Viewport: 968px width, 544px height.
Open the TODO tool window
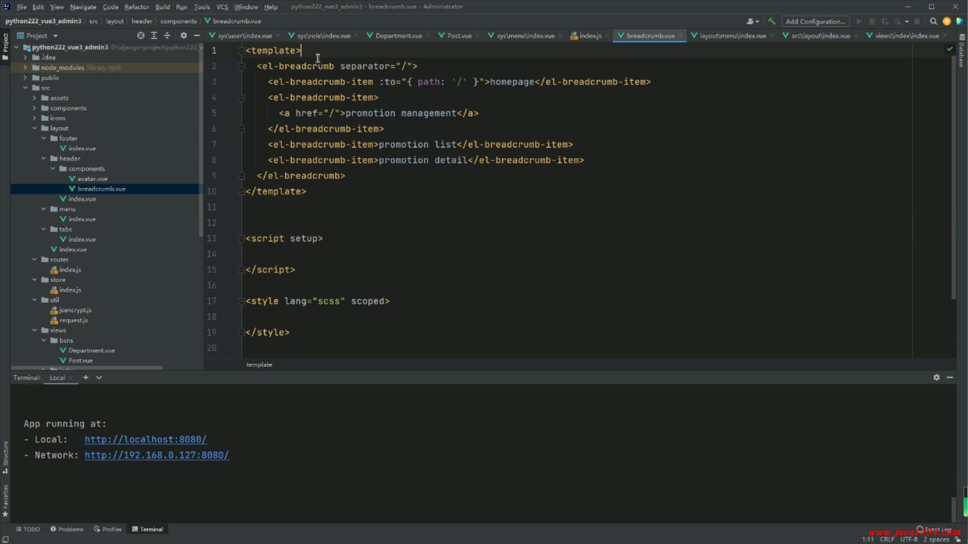click(28, 529)
